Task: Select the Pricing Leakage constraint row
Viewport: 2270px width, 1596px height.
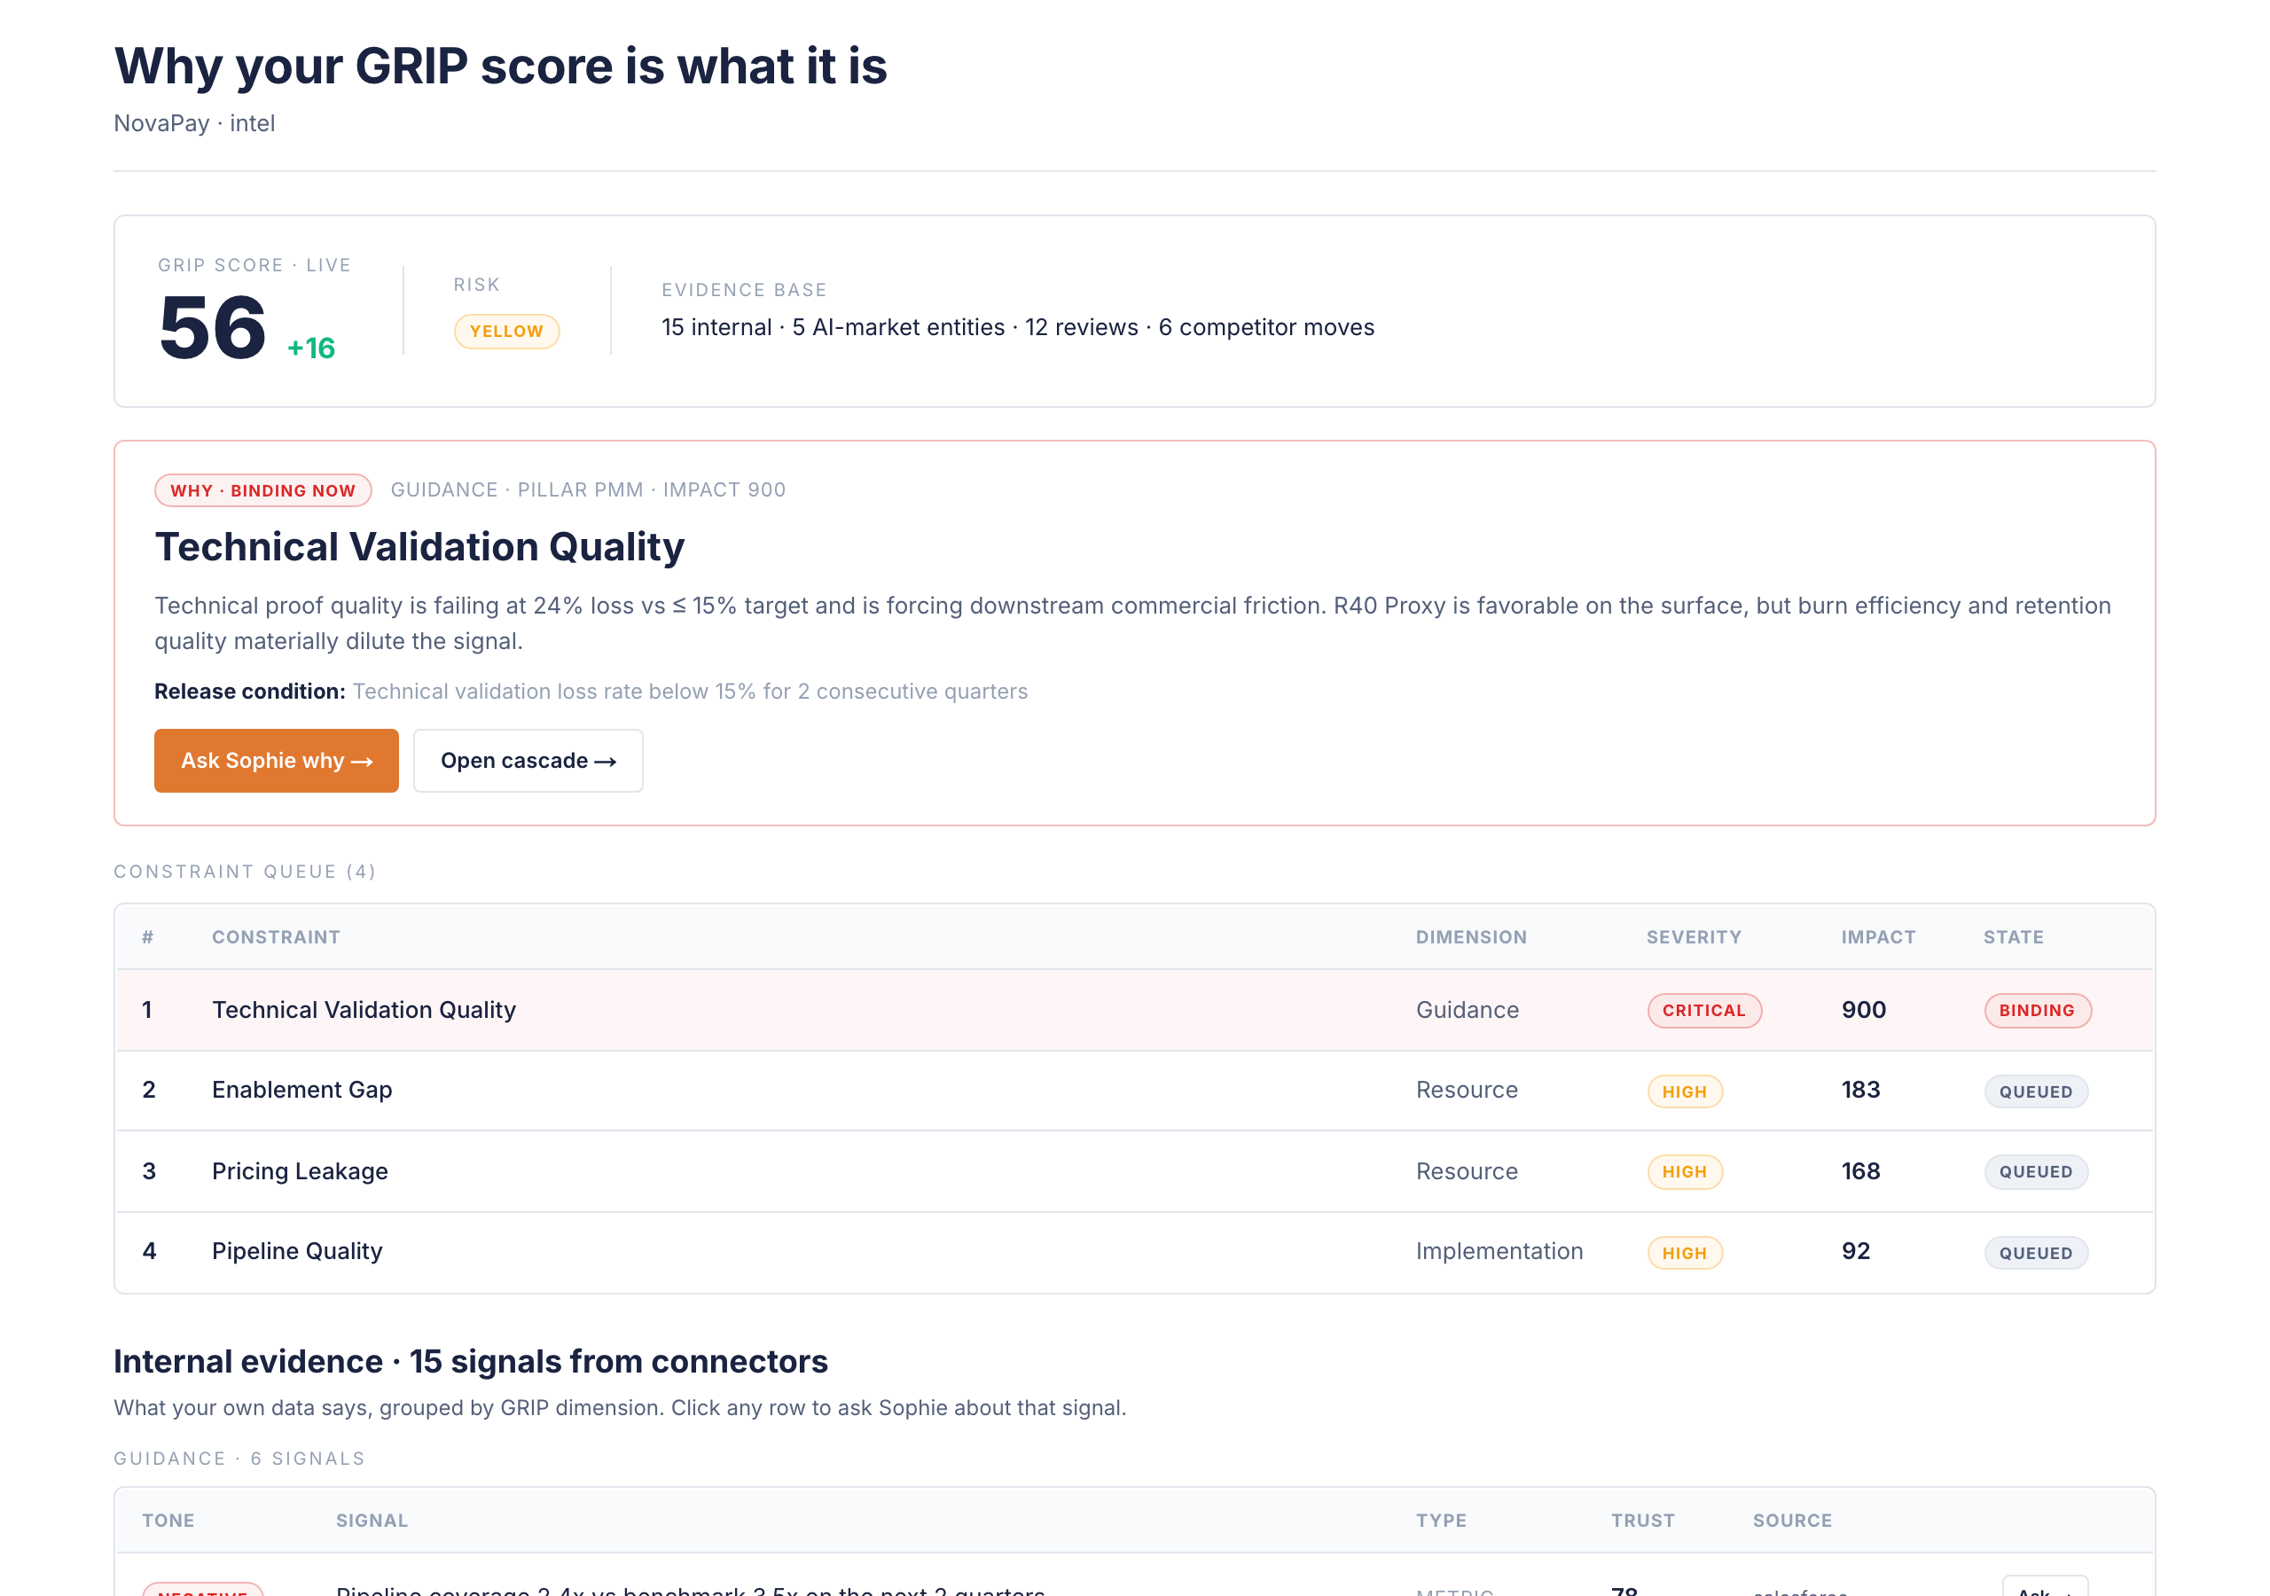Action: coord(1134,1170)
